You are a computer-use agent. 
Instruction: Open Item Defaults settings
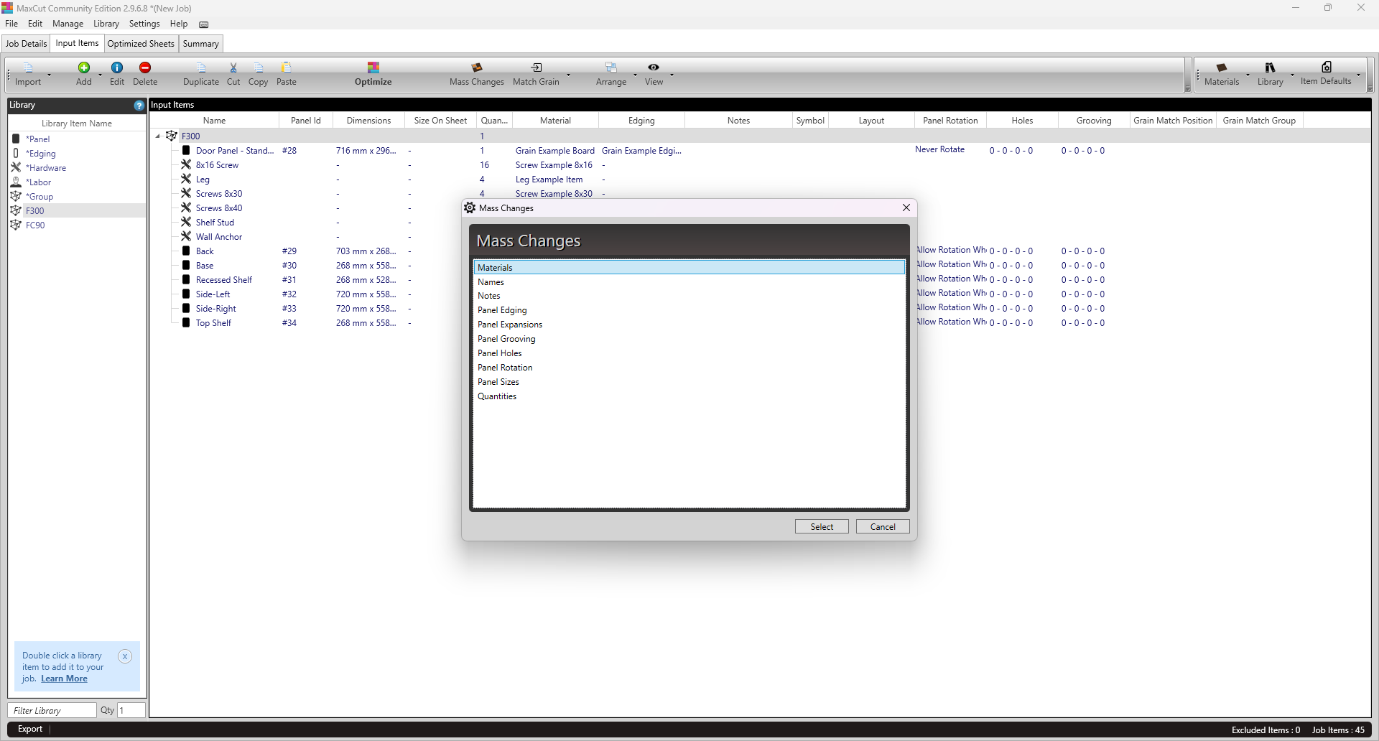1326,74
